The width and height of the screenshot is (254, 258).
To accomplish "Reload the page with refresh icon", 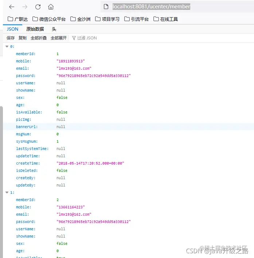I will pos(38,7).
